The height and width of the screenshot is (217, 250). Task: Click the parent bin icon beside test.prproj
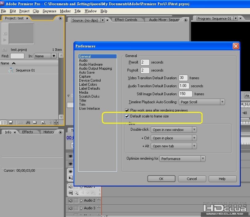coord(4,50)
